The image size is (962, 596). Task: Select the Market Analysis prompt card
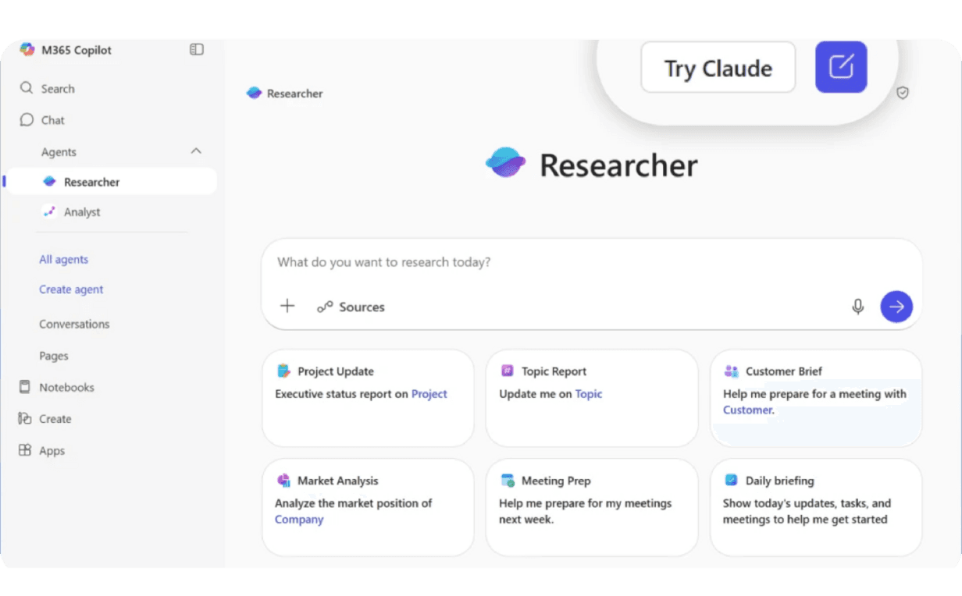click(368, 506)
